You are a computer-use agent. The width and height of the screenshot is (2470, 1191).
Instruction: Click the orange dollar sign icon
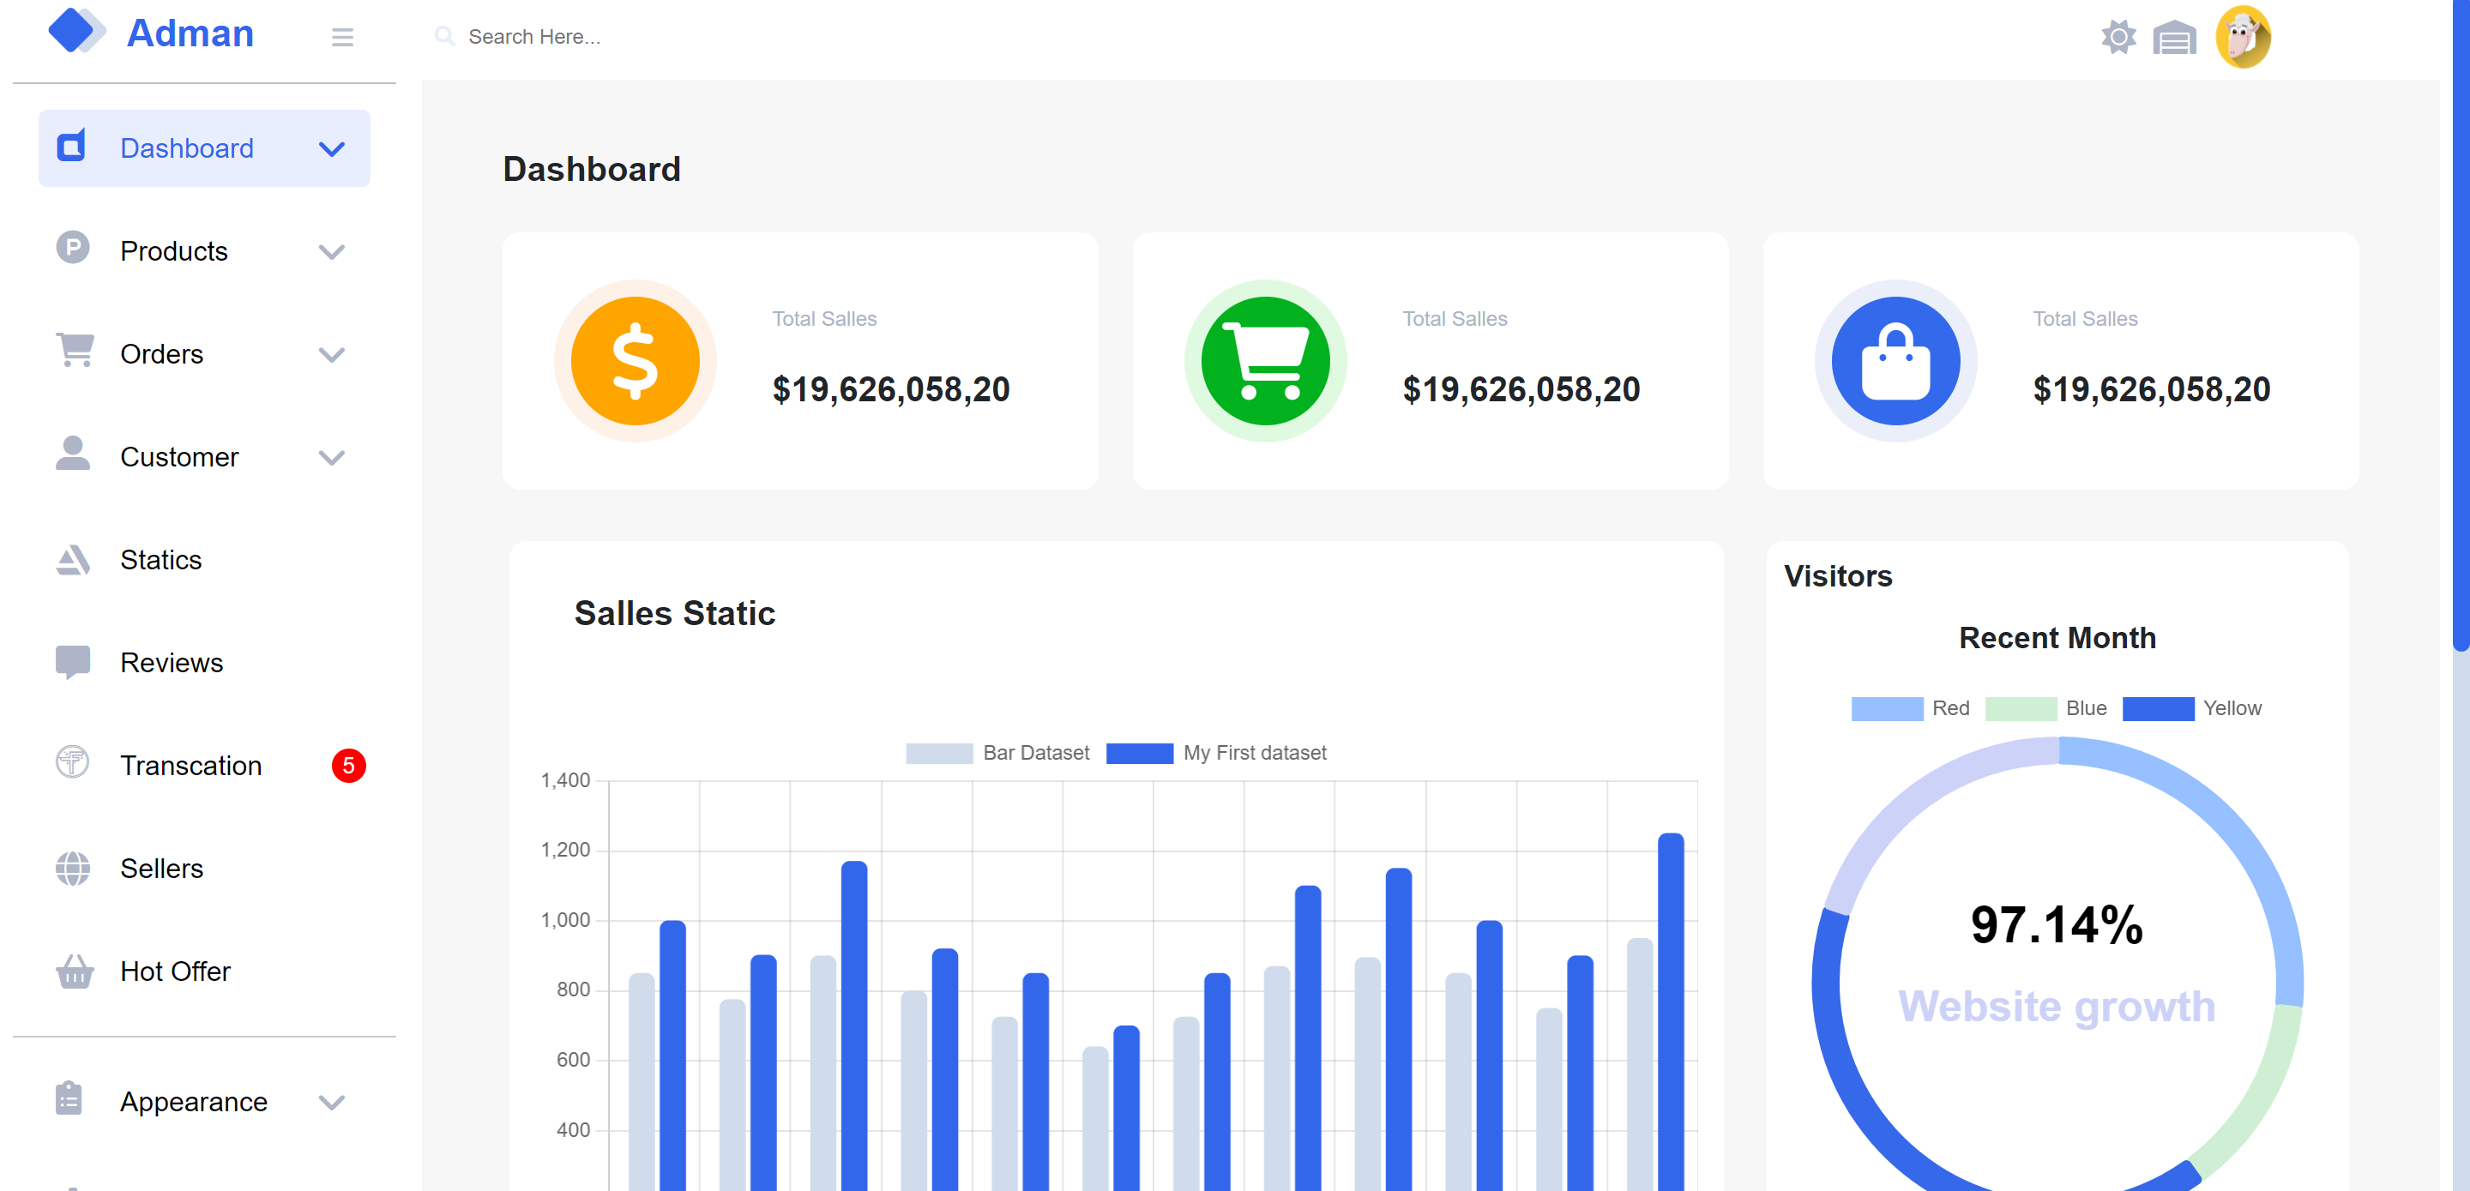tap(635, 361)
